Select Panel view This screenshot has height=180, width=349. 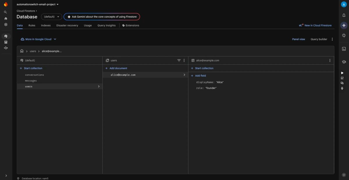click(x=299, y=39)
